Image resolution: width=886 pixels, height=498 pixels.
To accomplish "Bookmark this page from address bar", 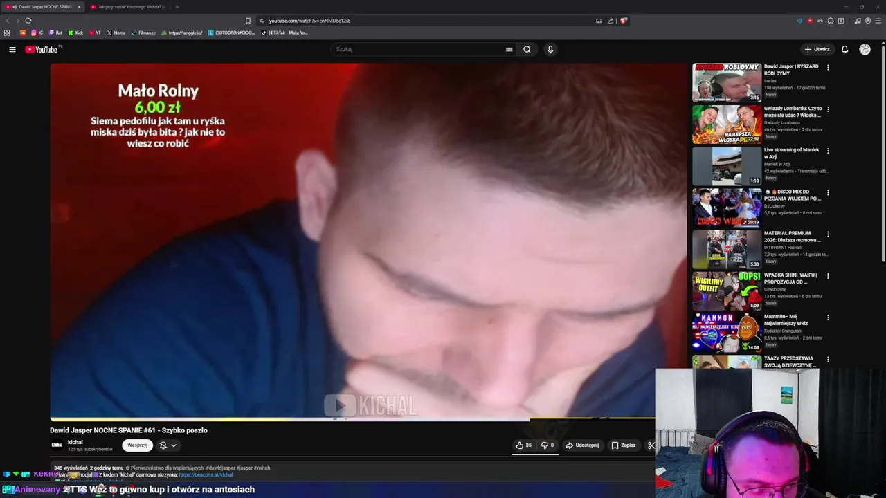I will [248, 21].
